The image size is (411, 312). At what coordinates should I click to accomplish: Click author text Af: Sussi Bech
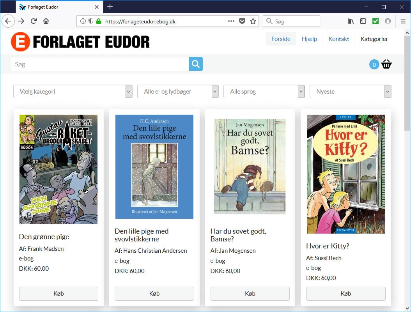(324, 258)
